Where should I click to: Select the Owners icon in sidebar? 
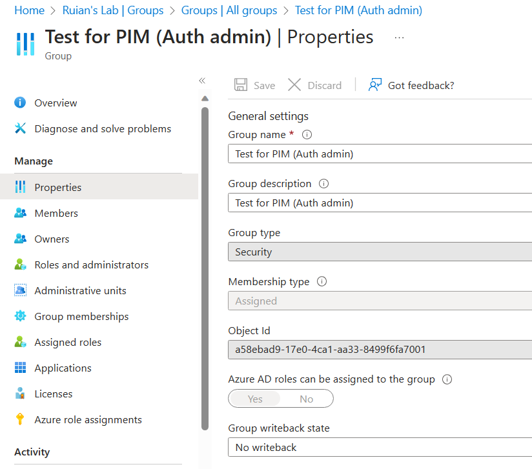(x=19, y=239)
